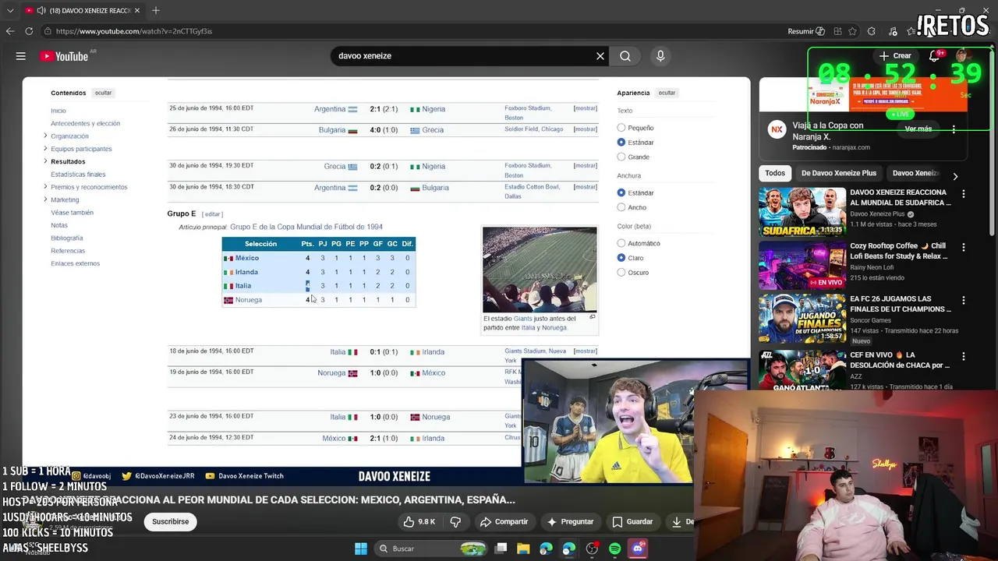Image resolution: width=998 pixels, height=561 pixels.
Task: Open Grupo E de la Copa Mundial article
Action: (306, 227)
